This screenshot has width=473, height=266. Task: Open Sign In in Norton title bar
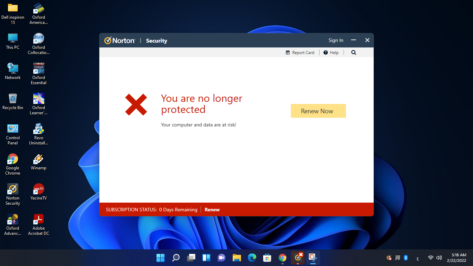pos(336,41)
